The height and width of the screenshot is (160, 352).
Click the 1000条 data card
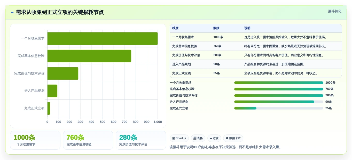[x=35, y=140]
